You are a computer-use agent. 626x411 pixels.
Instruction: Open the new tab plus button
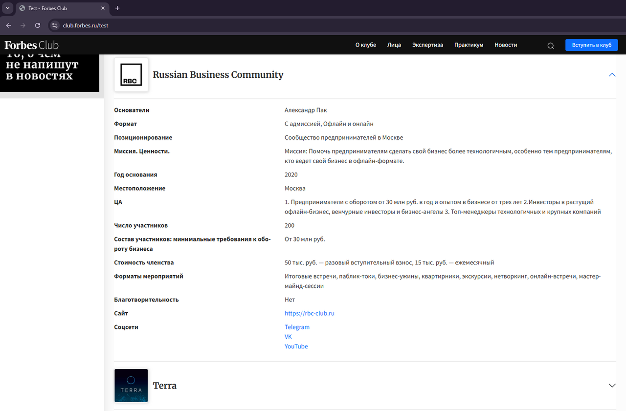117,8
